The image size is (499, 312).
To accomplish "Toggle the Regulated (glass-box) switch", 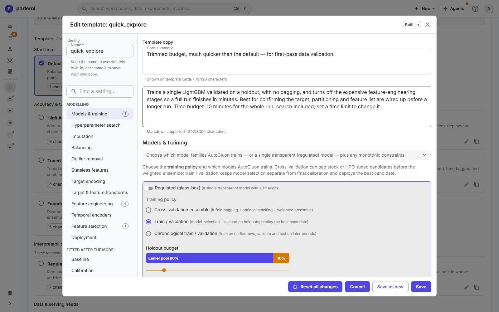I will pyautogui.click(x=148, y=188).
